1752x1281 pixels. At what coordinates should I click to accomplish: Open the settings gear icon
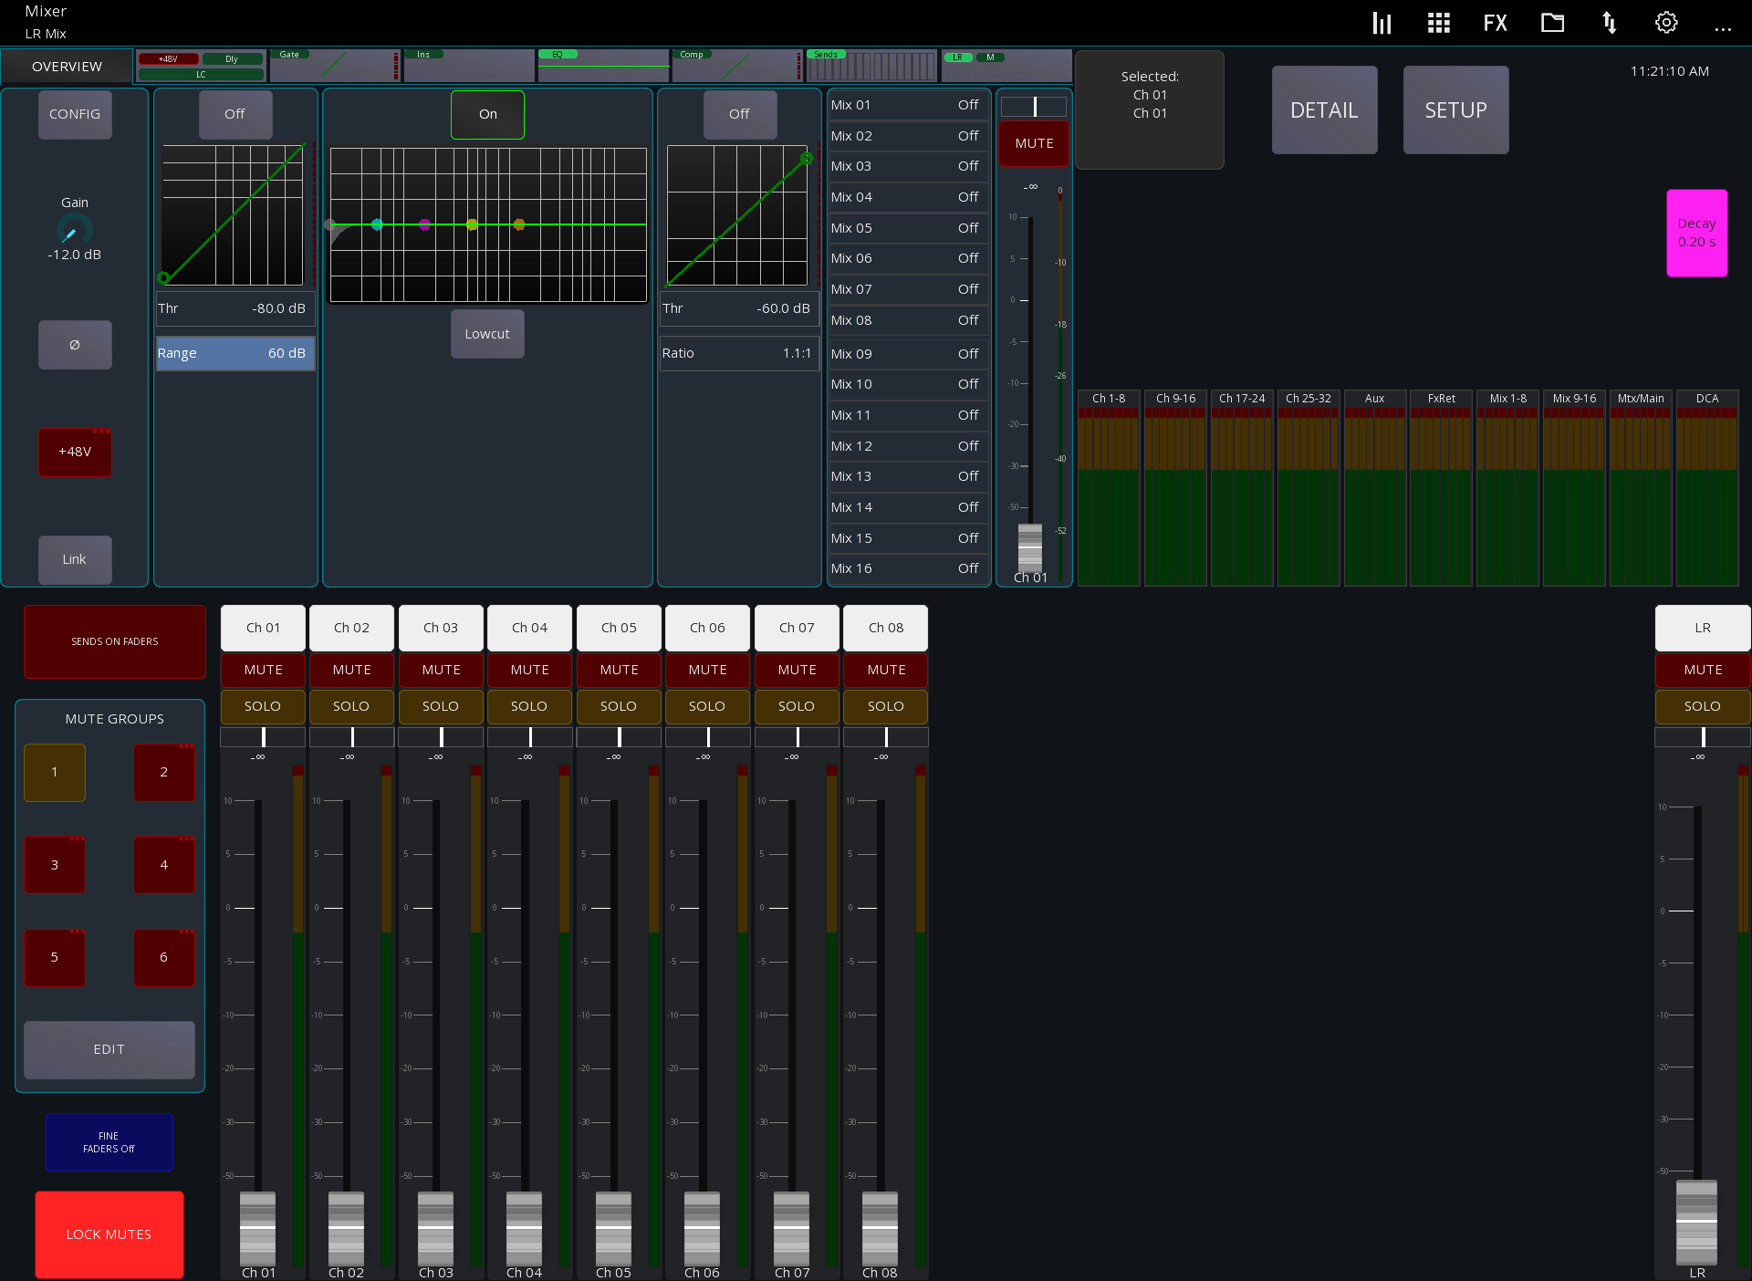pos(1666,23)
